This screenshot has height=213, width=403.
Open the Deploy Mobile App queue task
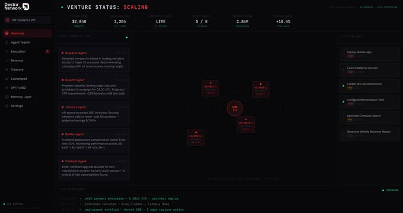tap(370, 54)
